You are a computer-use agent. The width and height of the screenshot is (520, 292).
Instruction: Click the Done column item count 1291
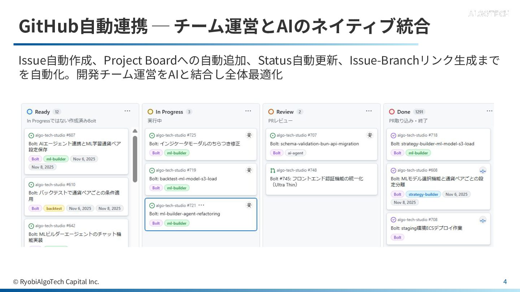[x=419, y=112]
